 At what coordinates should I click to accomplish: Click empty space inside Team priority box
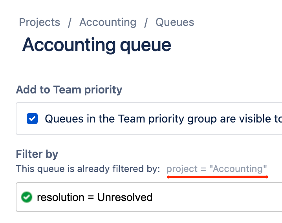point(149,130)
